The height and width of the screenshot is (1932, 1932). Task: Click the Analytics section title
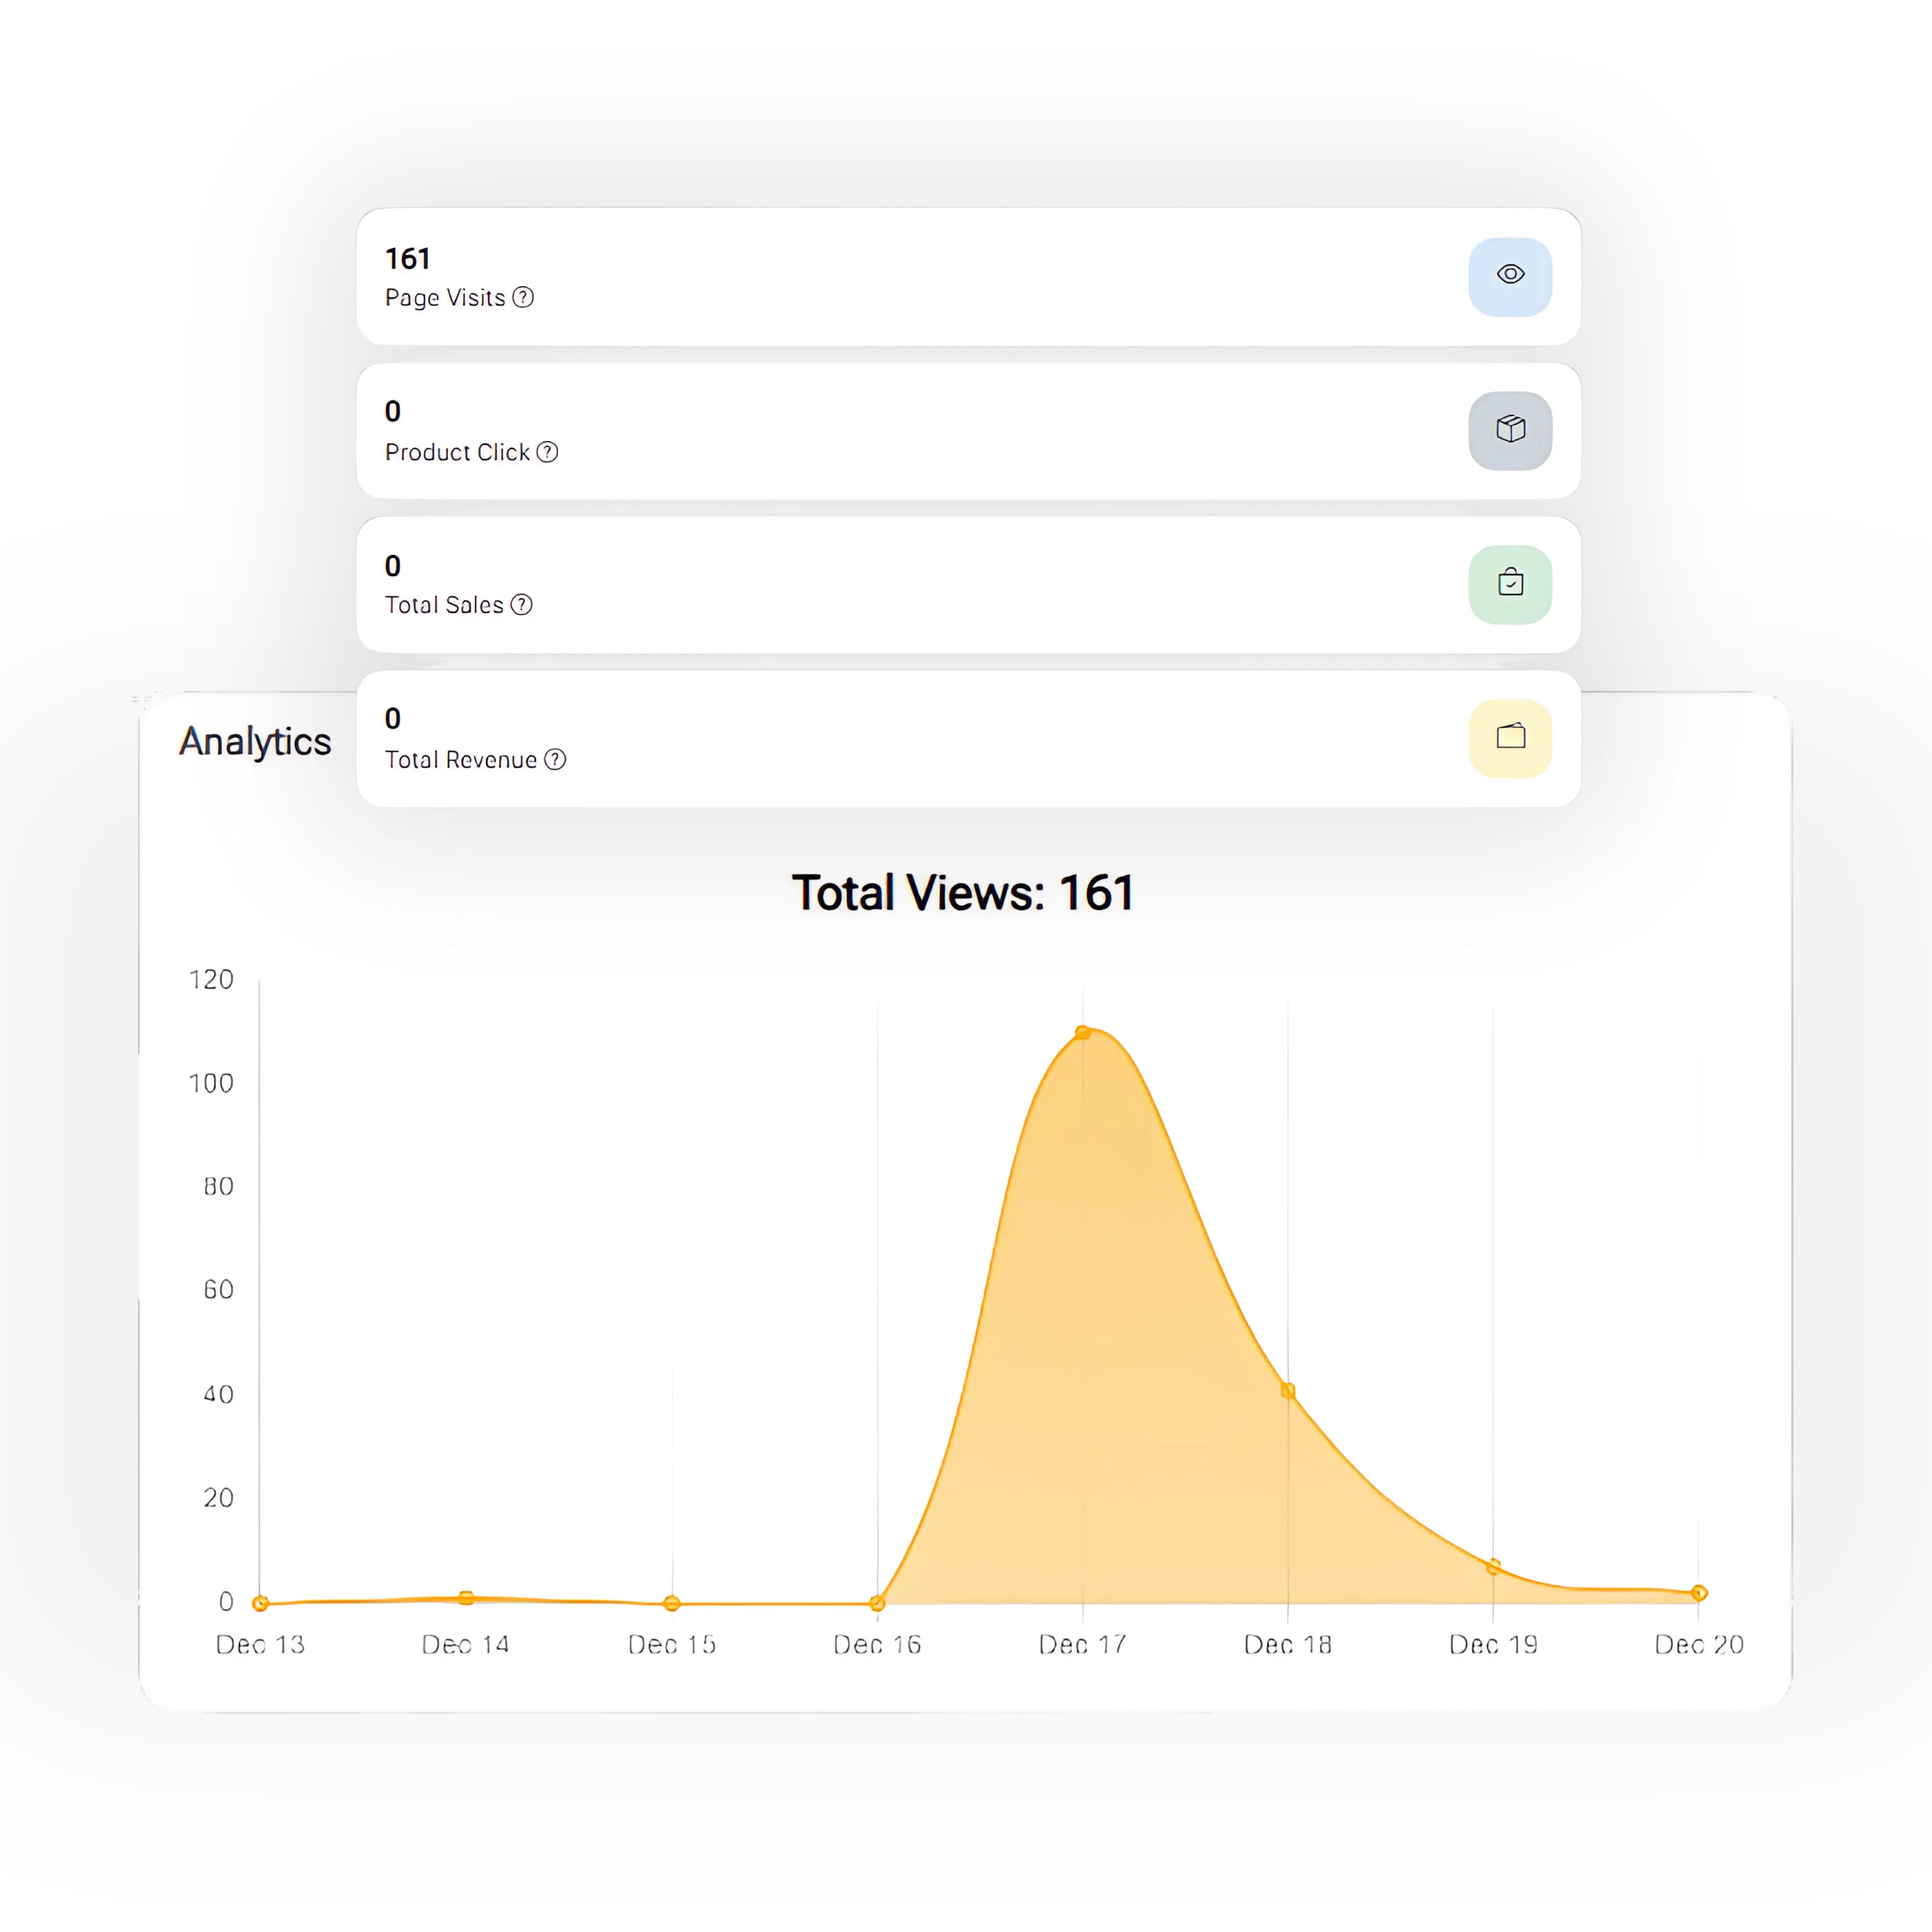(x=255, y=742)
